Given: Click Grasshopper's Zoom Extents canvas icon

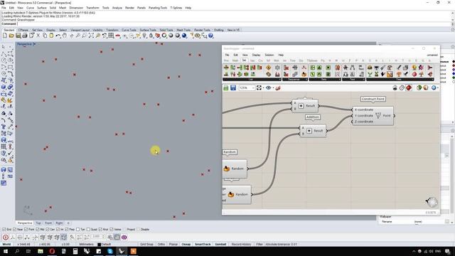Looking at the screenshot, I should coord(259,87).
